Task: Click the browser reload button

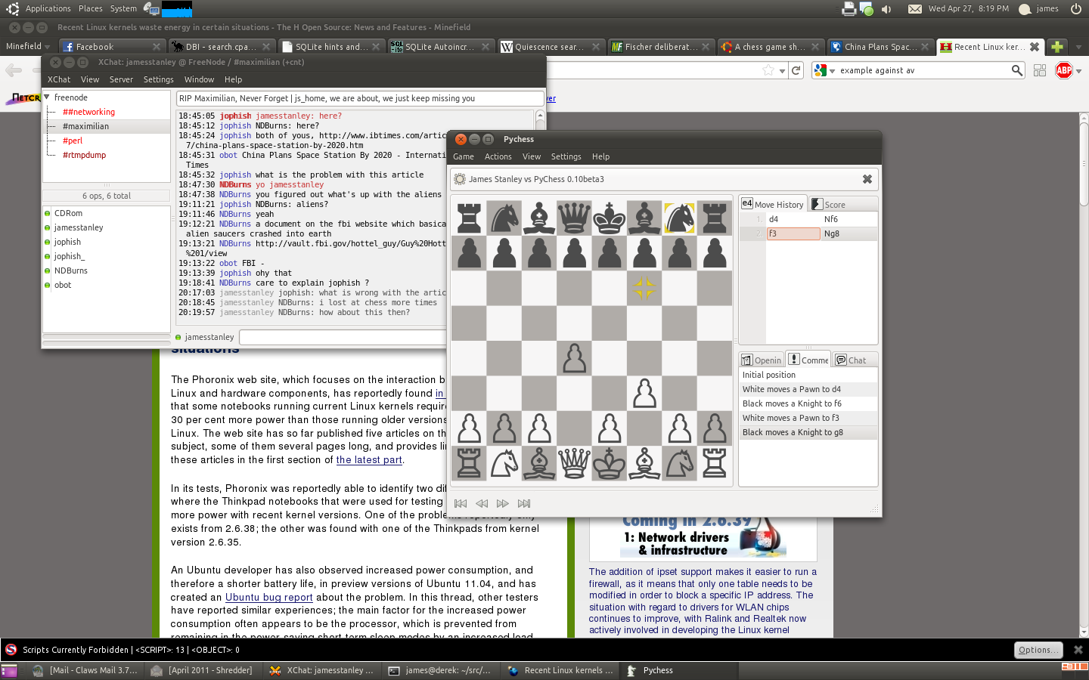Action: 796,70
